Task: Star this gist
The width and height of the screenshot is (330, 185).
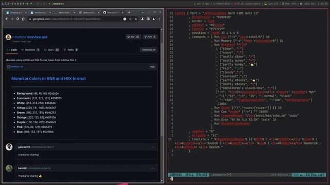Action: click(133, 36)
